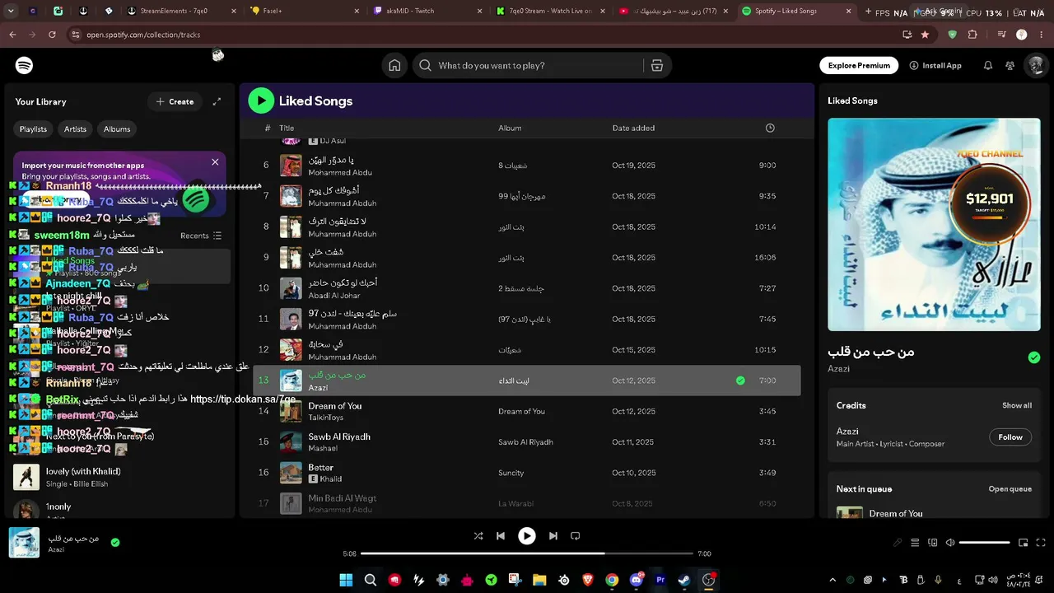Viewport: 1054px width, 593px height.
Task: Dismiss the Import your music banner
Action: [x=215, y=162]
